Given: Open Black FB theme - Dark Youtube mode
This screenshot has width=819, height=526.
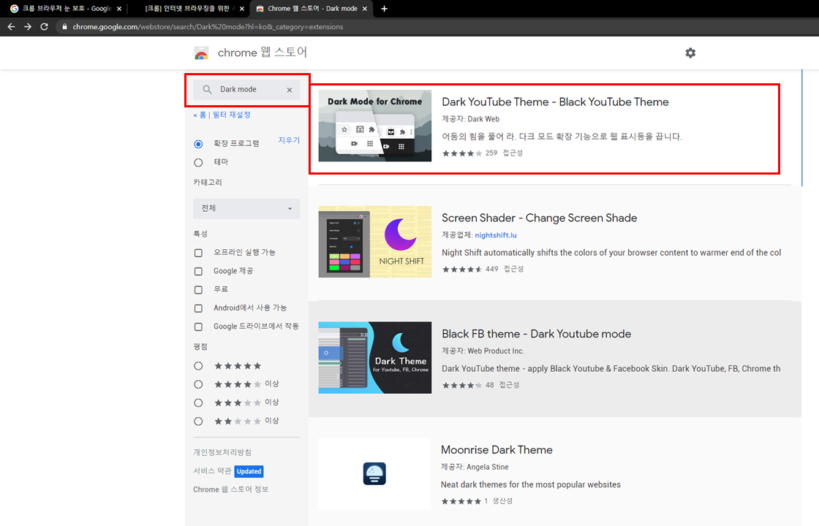Looking at the screenshot, I should click(537, 334).
